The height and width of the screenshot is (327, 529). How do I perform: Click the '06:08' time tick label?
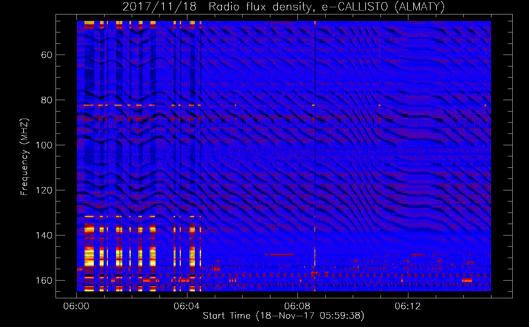click(x=297, y=306)
